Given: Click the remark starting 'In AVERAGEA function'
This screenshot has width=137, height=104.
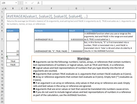Looking at the screenshot, I should 110,37.
